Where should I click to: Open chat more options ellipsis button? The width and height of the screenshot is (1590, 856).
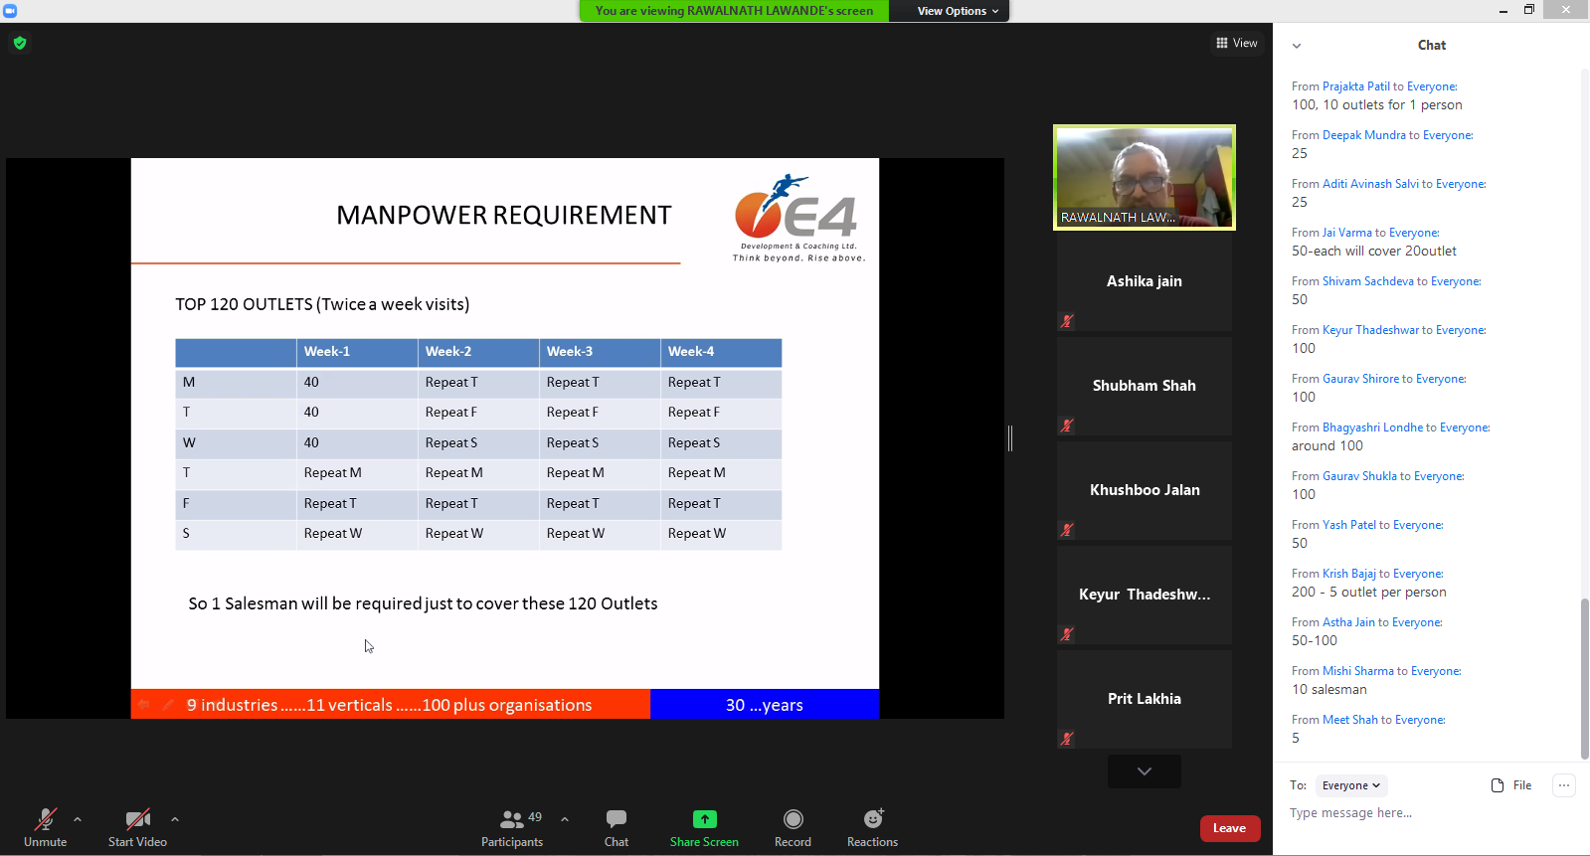[1564, 785]
